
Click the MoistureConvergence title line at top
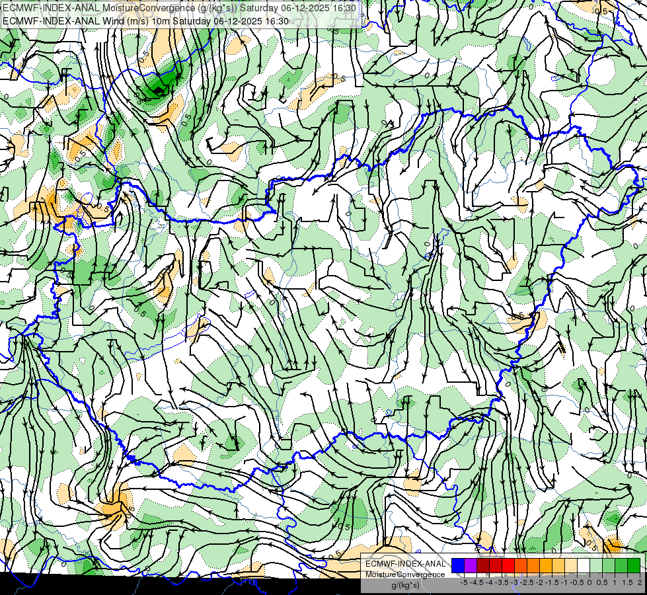[179, 8]
